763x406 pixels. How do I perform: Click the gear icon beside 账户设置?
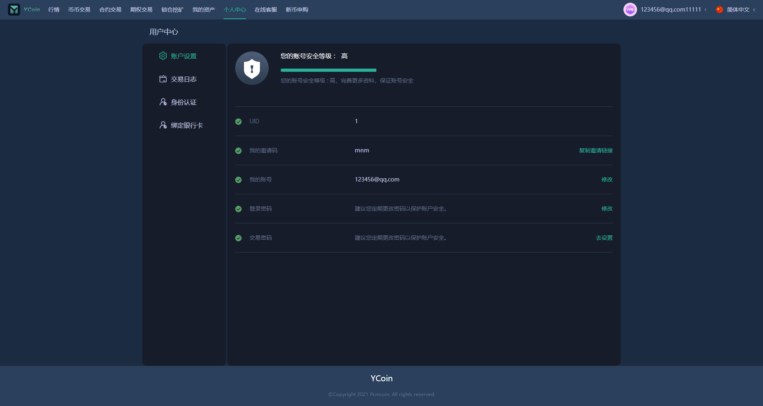pos(163,56)
